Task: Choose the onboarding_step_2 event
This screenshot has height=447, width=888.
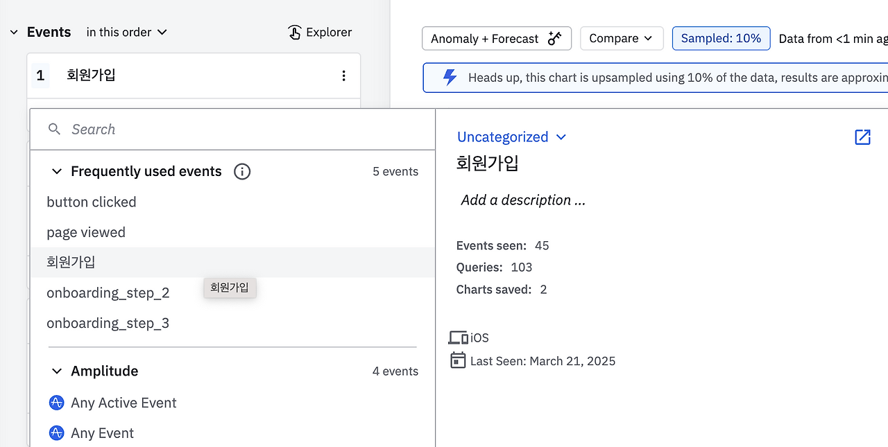Action: click(108, 293)
